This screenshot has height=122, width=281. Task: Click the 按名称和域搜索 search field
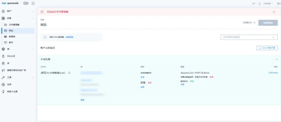[x=246, y=37]
